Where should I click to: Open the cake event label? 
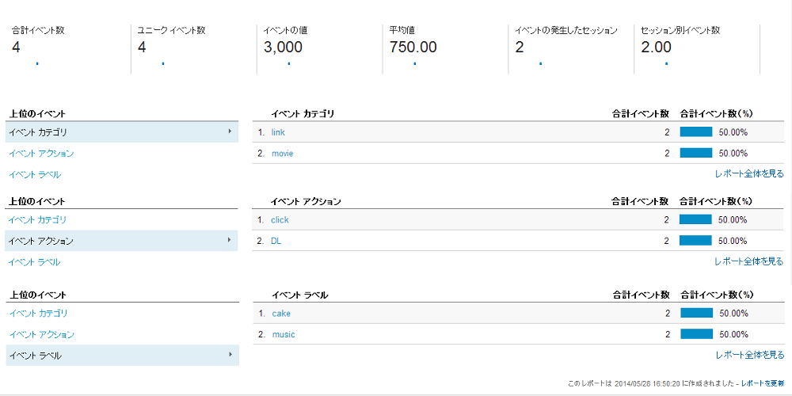click(x=281, y=313)
